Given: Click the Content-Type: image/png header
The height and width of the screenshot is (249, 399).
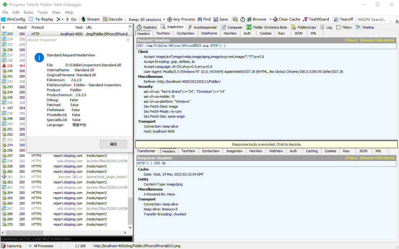Looking at the screenshot, I should (x=163, y=184).
